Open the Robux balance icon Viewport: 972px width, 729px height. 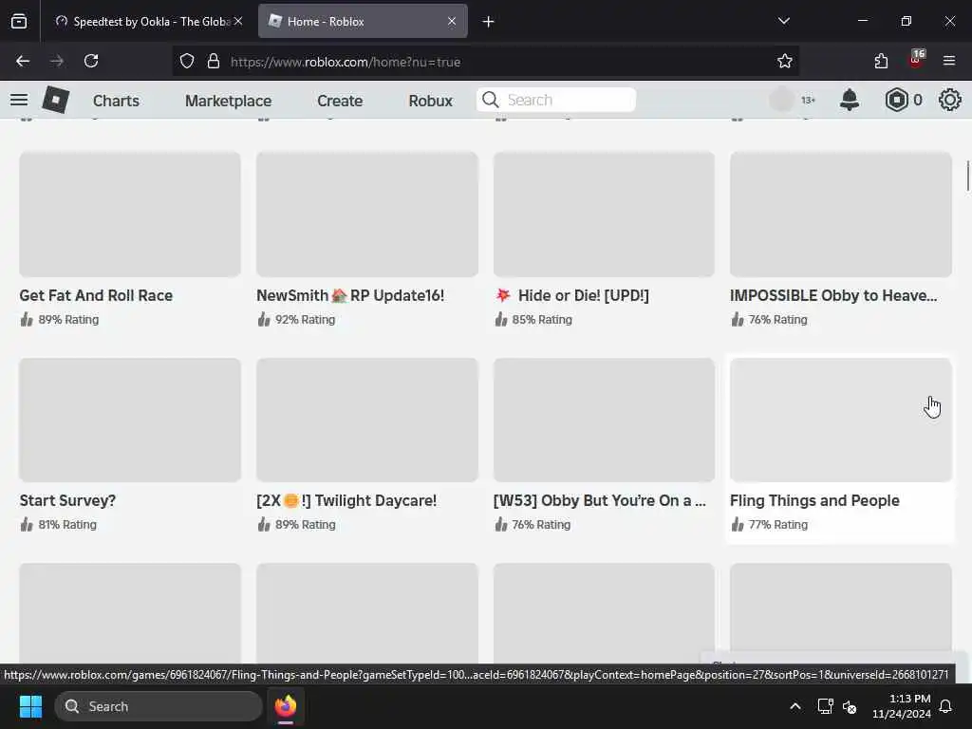click(896, 100)
